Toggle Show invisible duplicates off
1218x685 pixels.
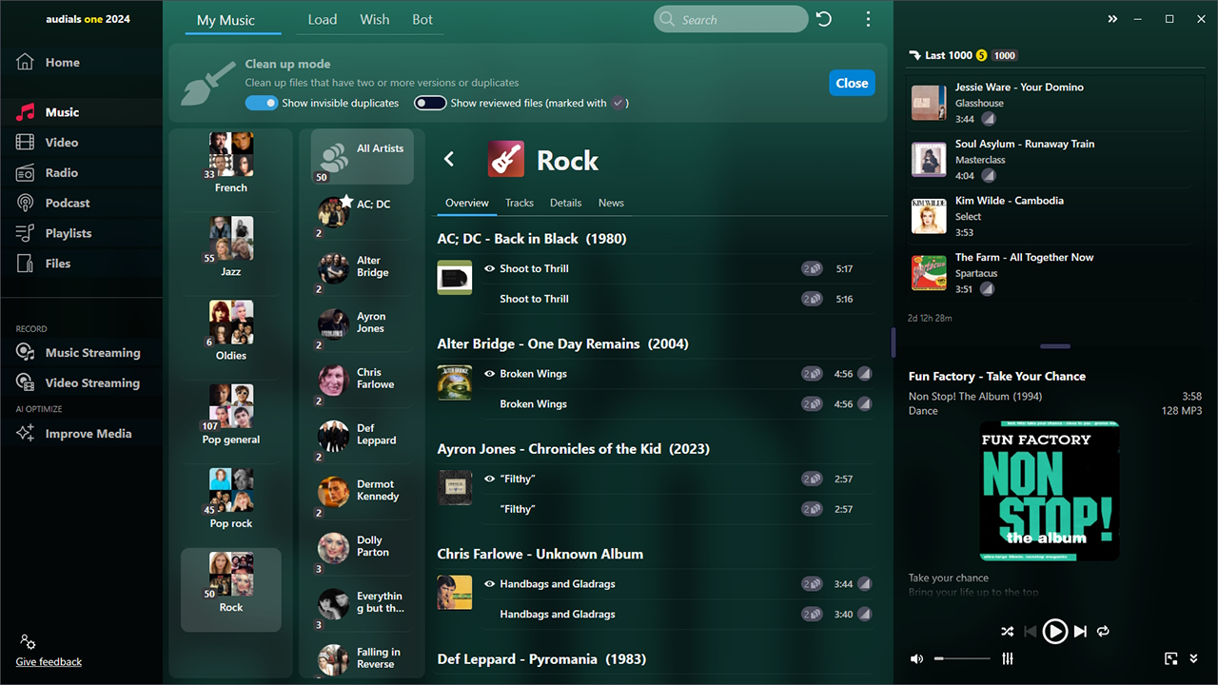(x=261, y=103)
